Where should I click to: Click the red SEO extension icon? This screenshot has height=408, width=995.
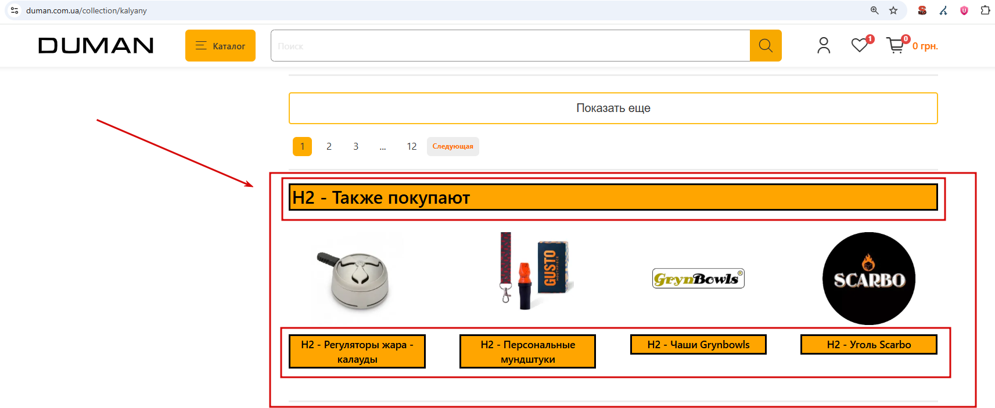tap(922, 10)
